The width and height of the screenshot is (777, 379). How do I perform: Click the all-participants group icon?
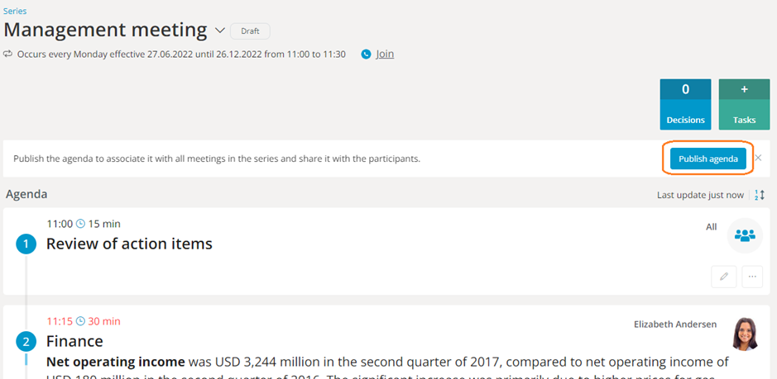(x=745, y=235)
